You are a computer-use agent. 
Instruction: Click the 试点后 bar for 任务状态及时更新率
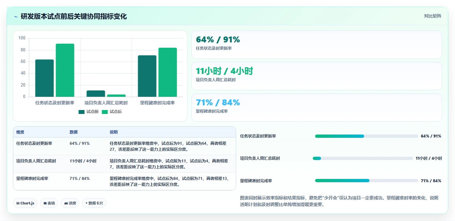tap(65, 70)
